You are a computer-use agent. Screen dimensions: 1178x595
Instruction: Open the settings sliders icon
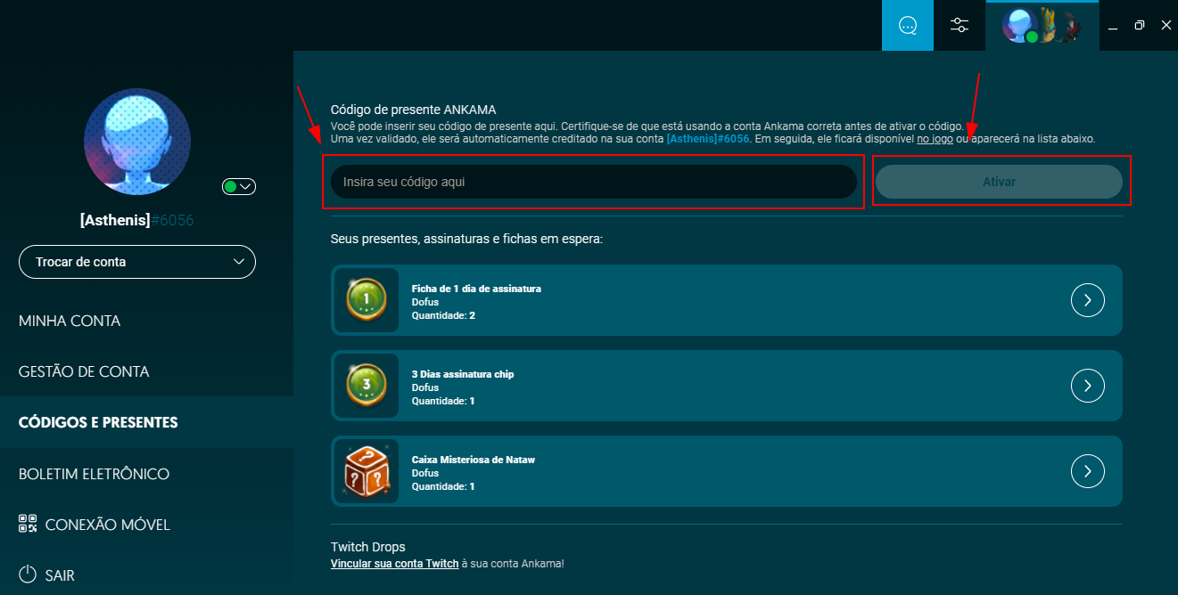[960, 25]
